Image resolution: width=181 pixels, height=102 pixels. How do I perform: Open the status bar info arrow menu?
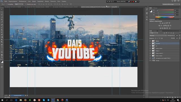pyautogui.click(x=27, y=95)
